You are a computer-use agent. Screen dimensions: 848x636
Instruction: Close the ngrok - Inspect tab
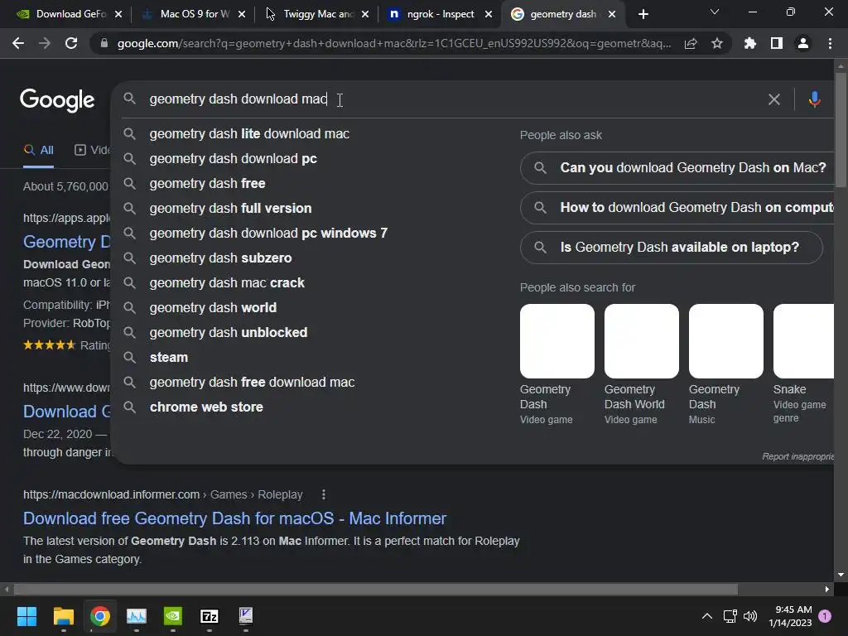489,15
